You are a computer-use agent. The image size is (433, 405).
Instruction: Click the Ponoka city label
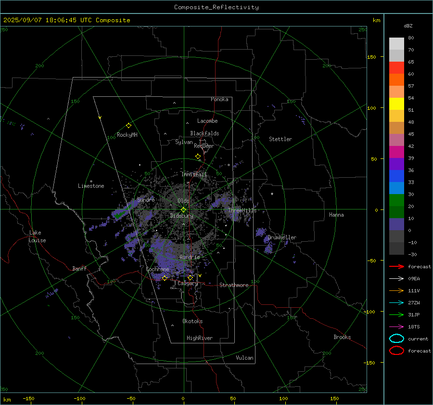coord(219,99)
